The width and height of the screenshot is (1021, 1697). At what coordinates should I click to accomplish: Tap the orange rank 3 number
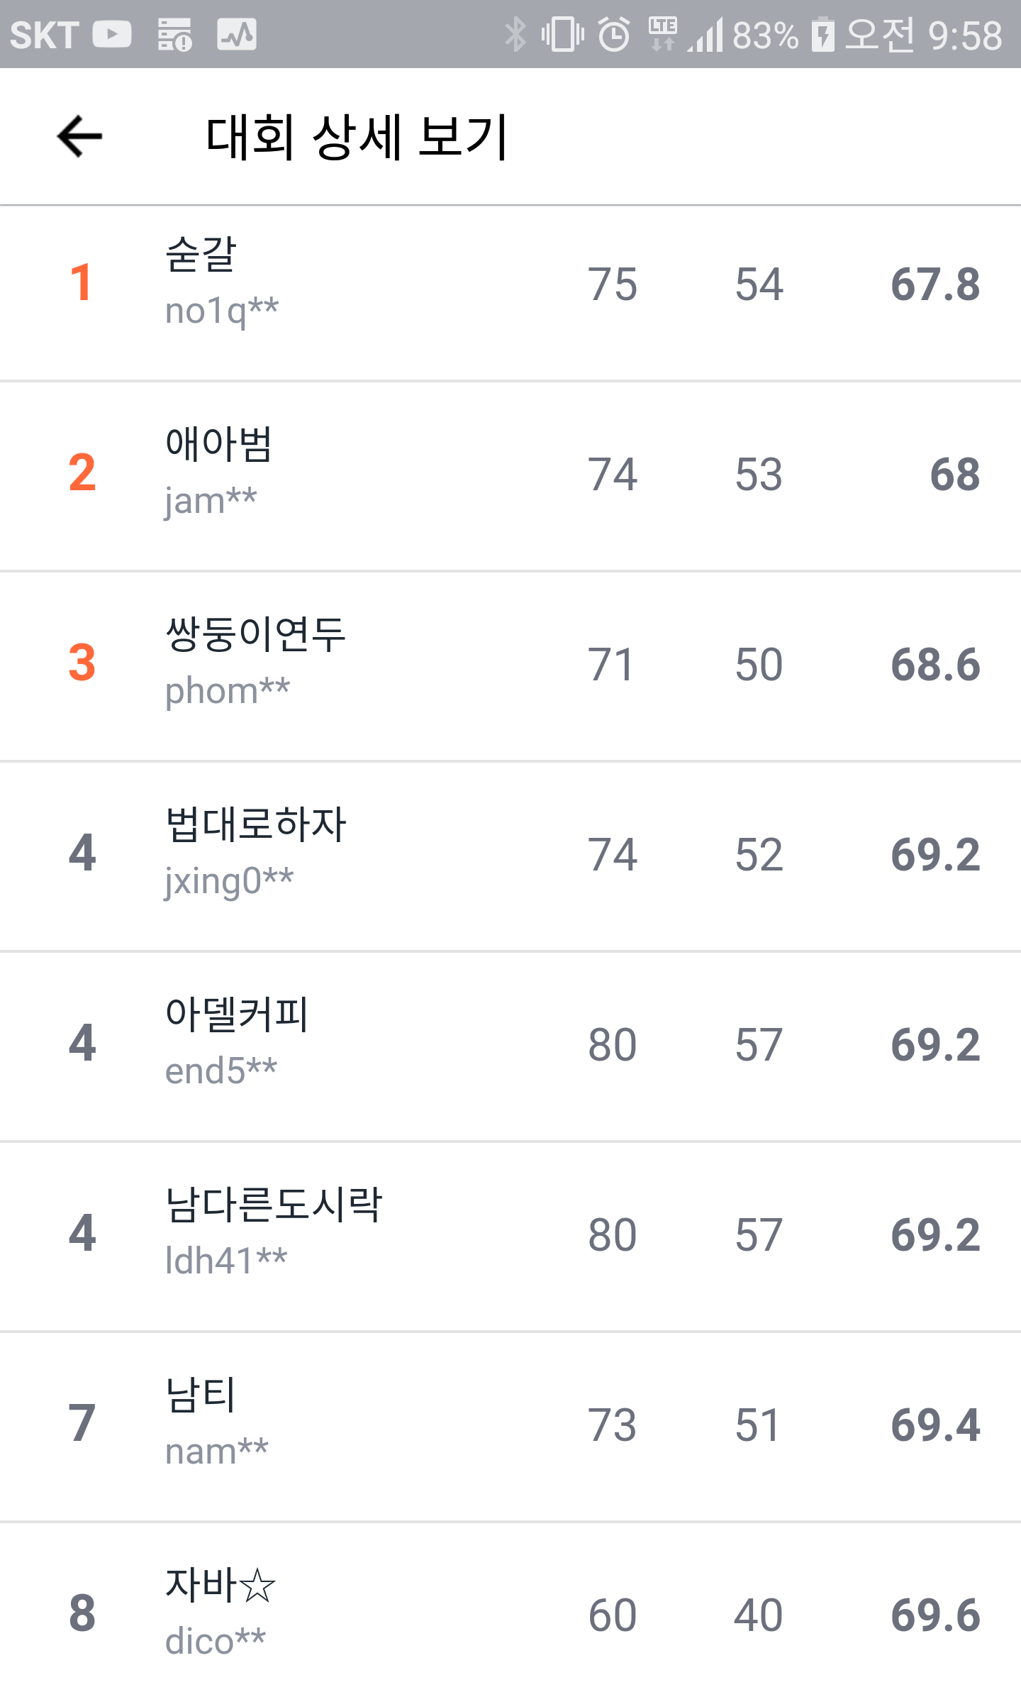82,663
